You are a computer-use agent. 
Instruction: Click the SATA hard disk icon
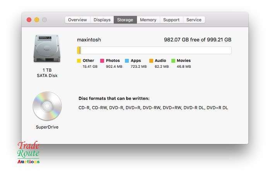click(47, 48)
